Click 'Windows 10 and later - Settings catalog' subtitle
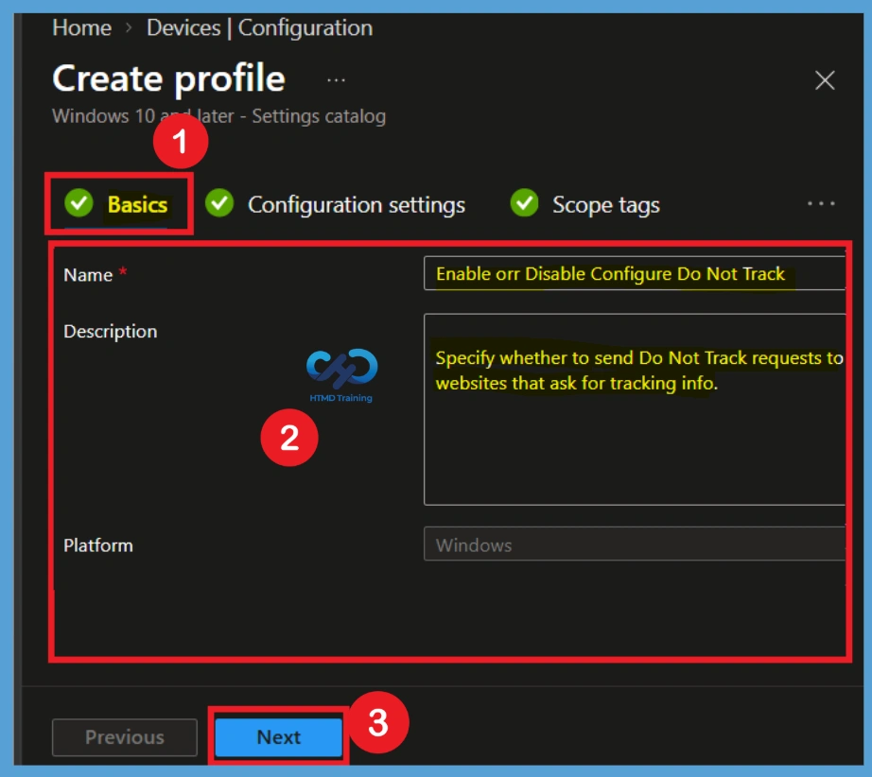 (x=218, y=116)
